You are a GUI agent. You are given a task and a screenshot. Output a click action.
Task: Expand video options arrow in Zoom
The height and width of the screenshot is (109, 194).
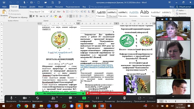[x=30, y=98]
